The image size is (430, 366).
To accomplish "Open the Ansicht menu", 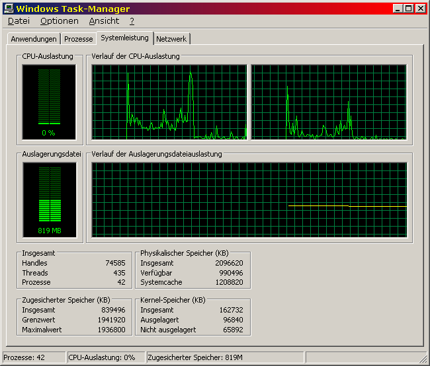I will (104, 21).
